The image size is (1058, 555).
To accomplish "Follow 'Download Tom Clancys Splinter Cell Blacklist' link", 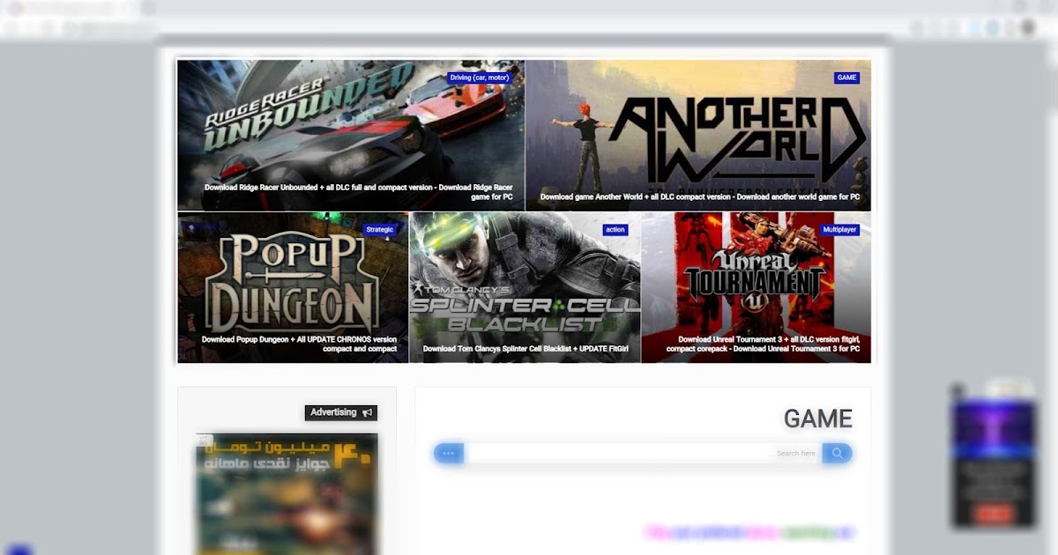I will (525, 349).
